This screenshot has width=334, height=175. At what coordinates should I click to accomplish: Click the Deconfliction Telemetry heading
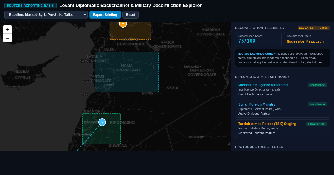[260, 28]
